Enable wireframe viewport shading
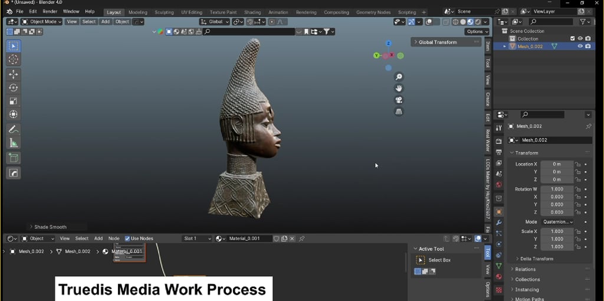The image size is (604, 301). tap(456, 22)
